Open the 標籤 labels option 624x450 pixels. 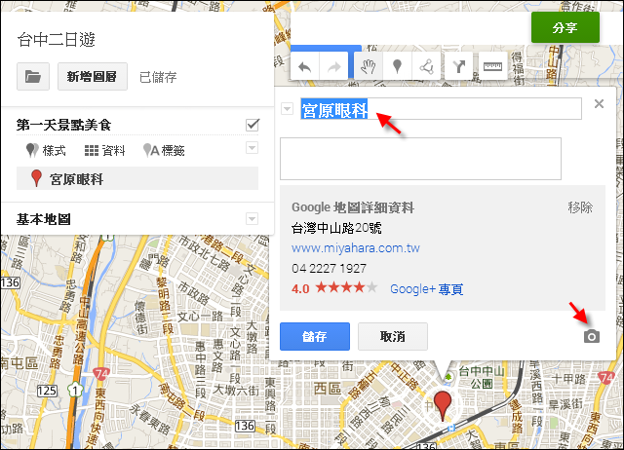(164, 151)
